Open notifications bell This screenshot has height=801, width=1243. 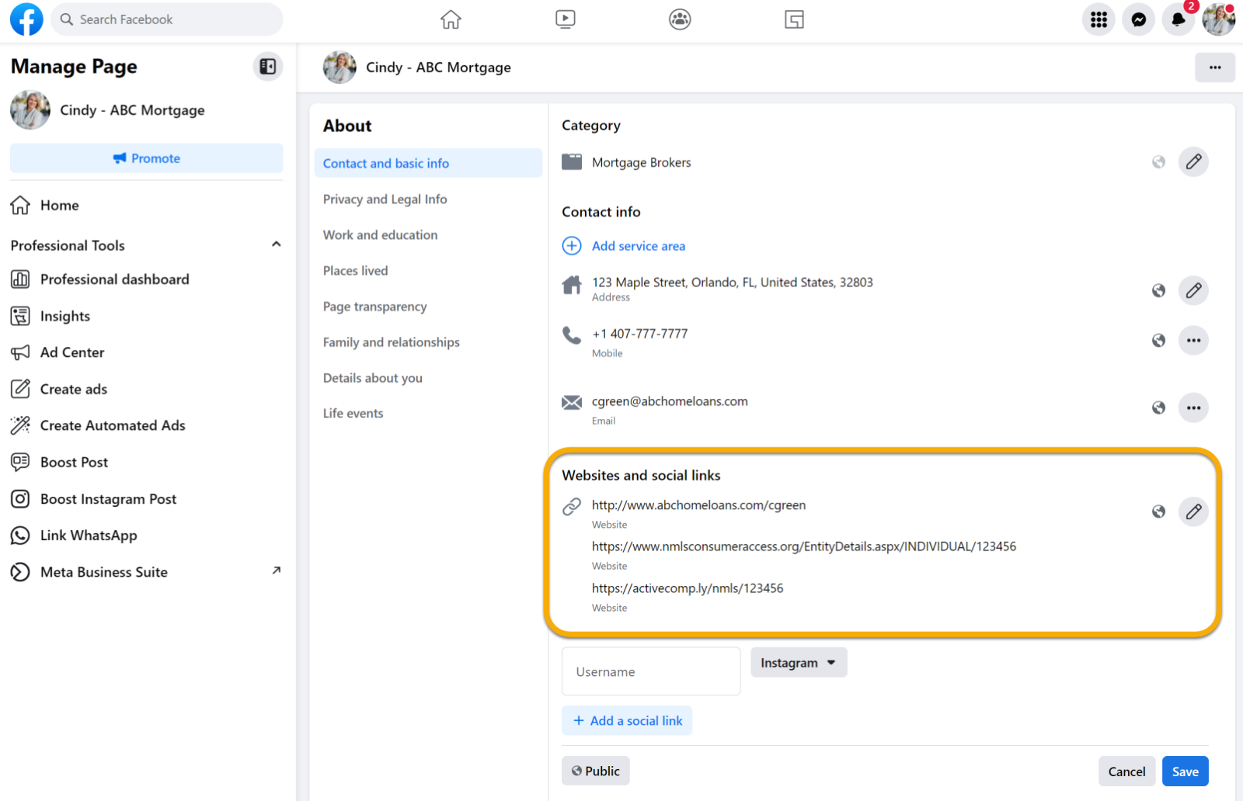click(x=1179, y=19)
